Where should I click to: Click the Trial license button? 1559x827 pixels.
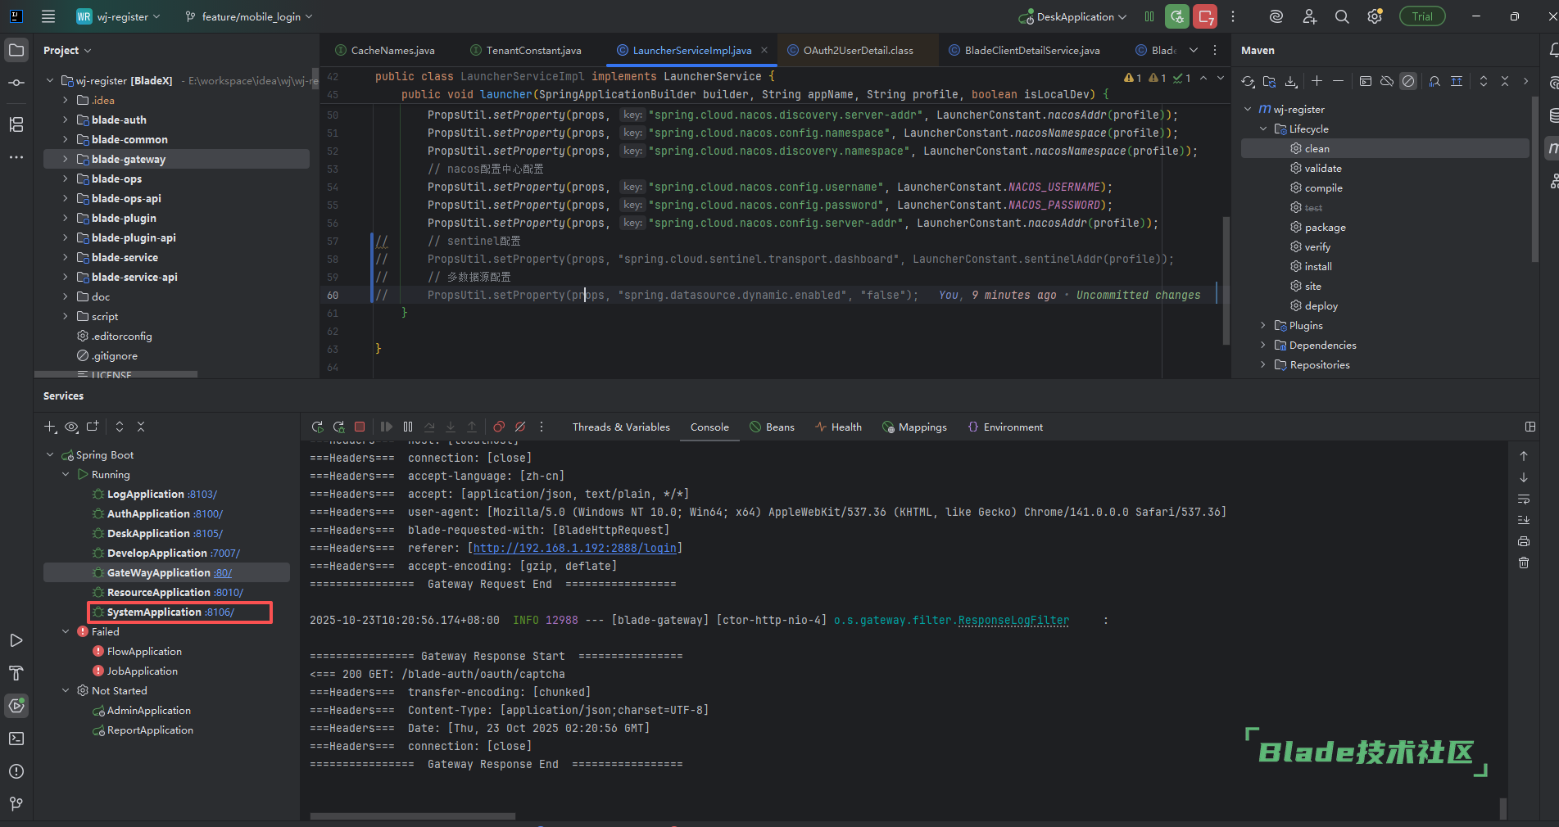1422,16
